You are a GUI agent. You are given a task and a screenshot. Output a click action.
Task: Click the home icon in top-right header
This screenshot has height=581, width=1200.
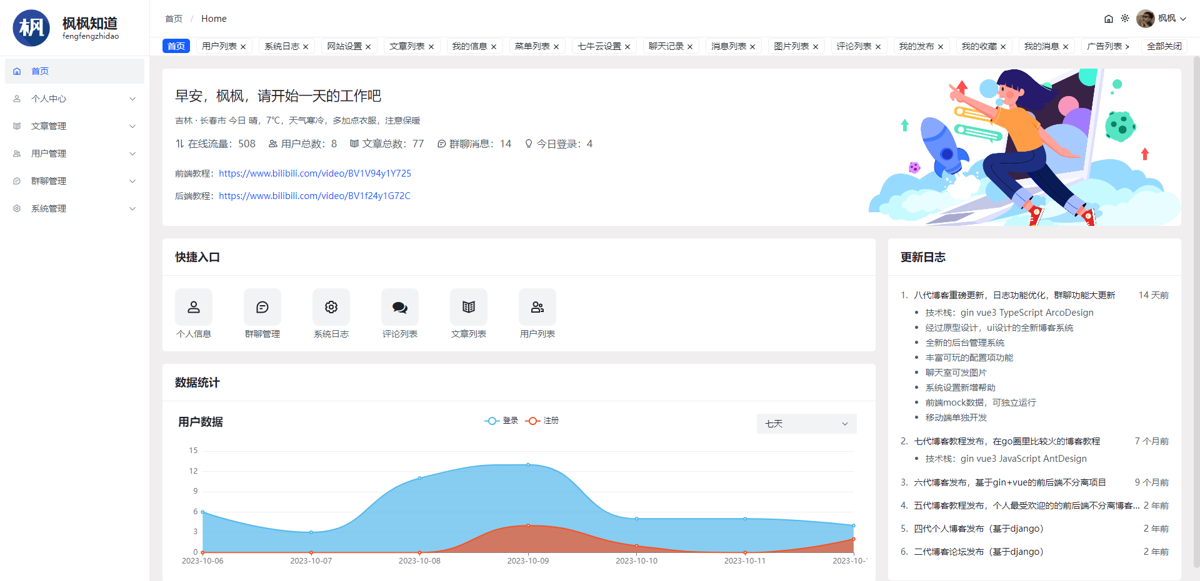coord(1109,19)
